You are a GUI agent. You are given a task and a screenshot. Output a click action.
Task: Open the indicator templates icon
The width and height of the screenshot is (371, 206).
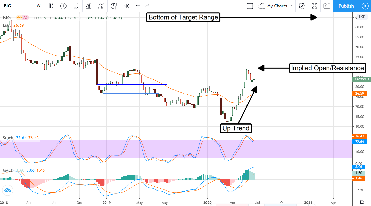pyautogui.click(x=101, y=6)
